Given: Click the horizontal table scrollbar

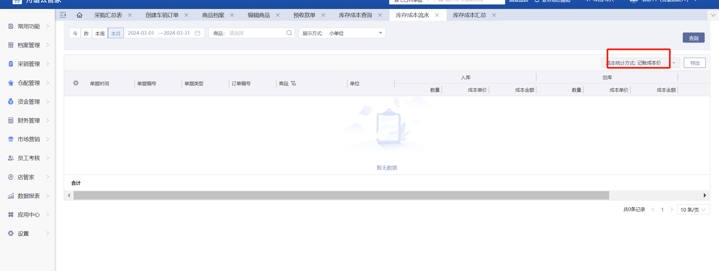Looking at the screenshot, I should [x=341, y=195].
